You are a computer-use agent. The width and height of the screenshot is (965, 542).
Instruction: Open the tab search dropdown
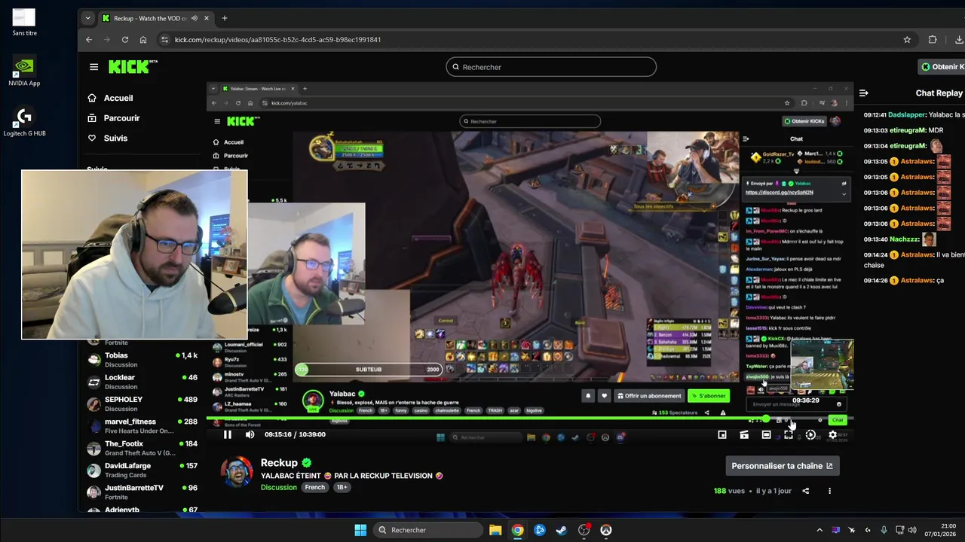(87, 18)
